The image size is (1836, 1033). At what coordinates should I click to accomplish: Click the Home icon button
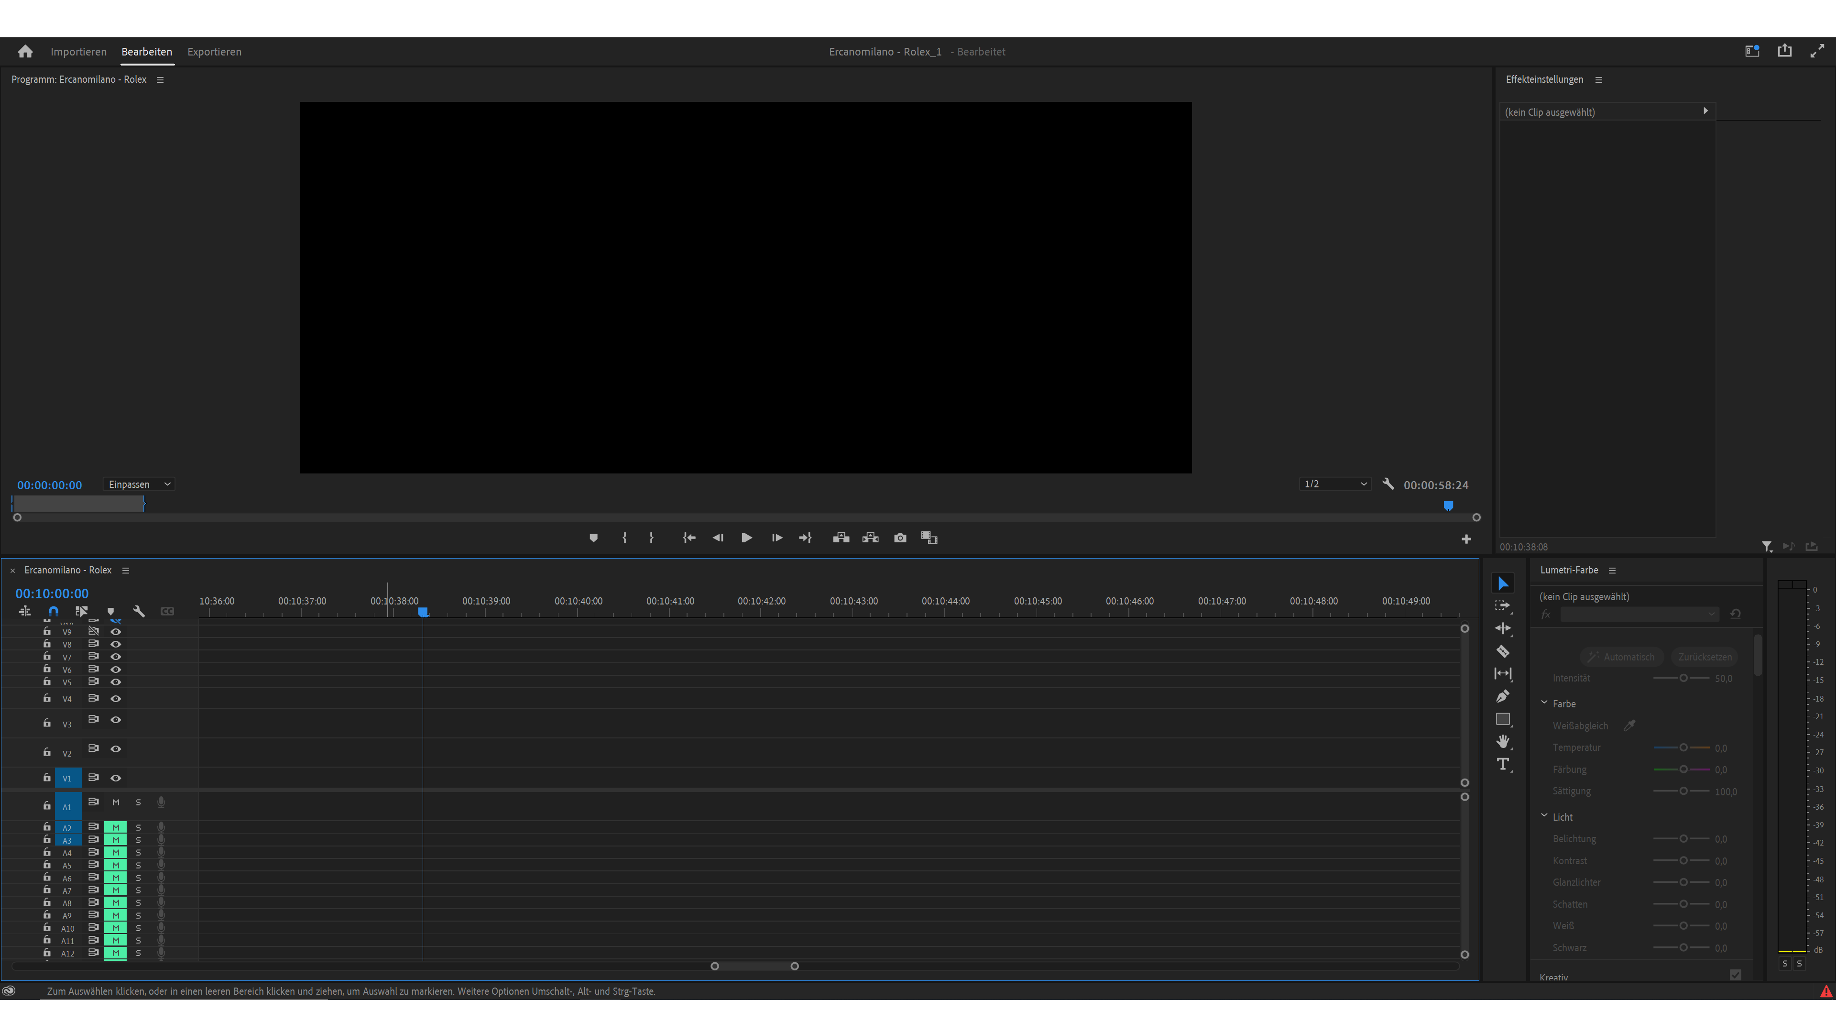(26, 51)
